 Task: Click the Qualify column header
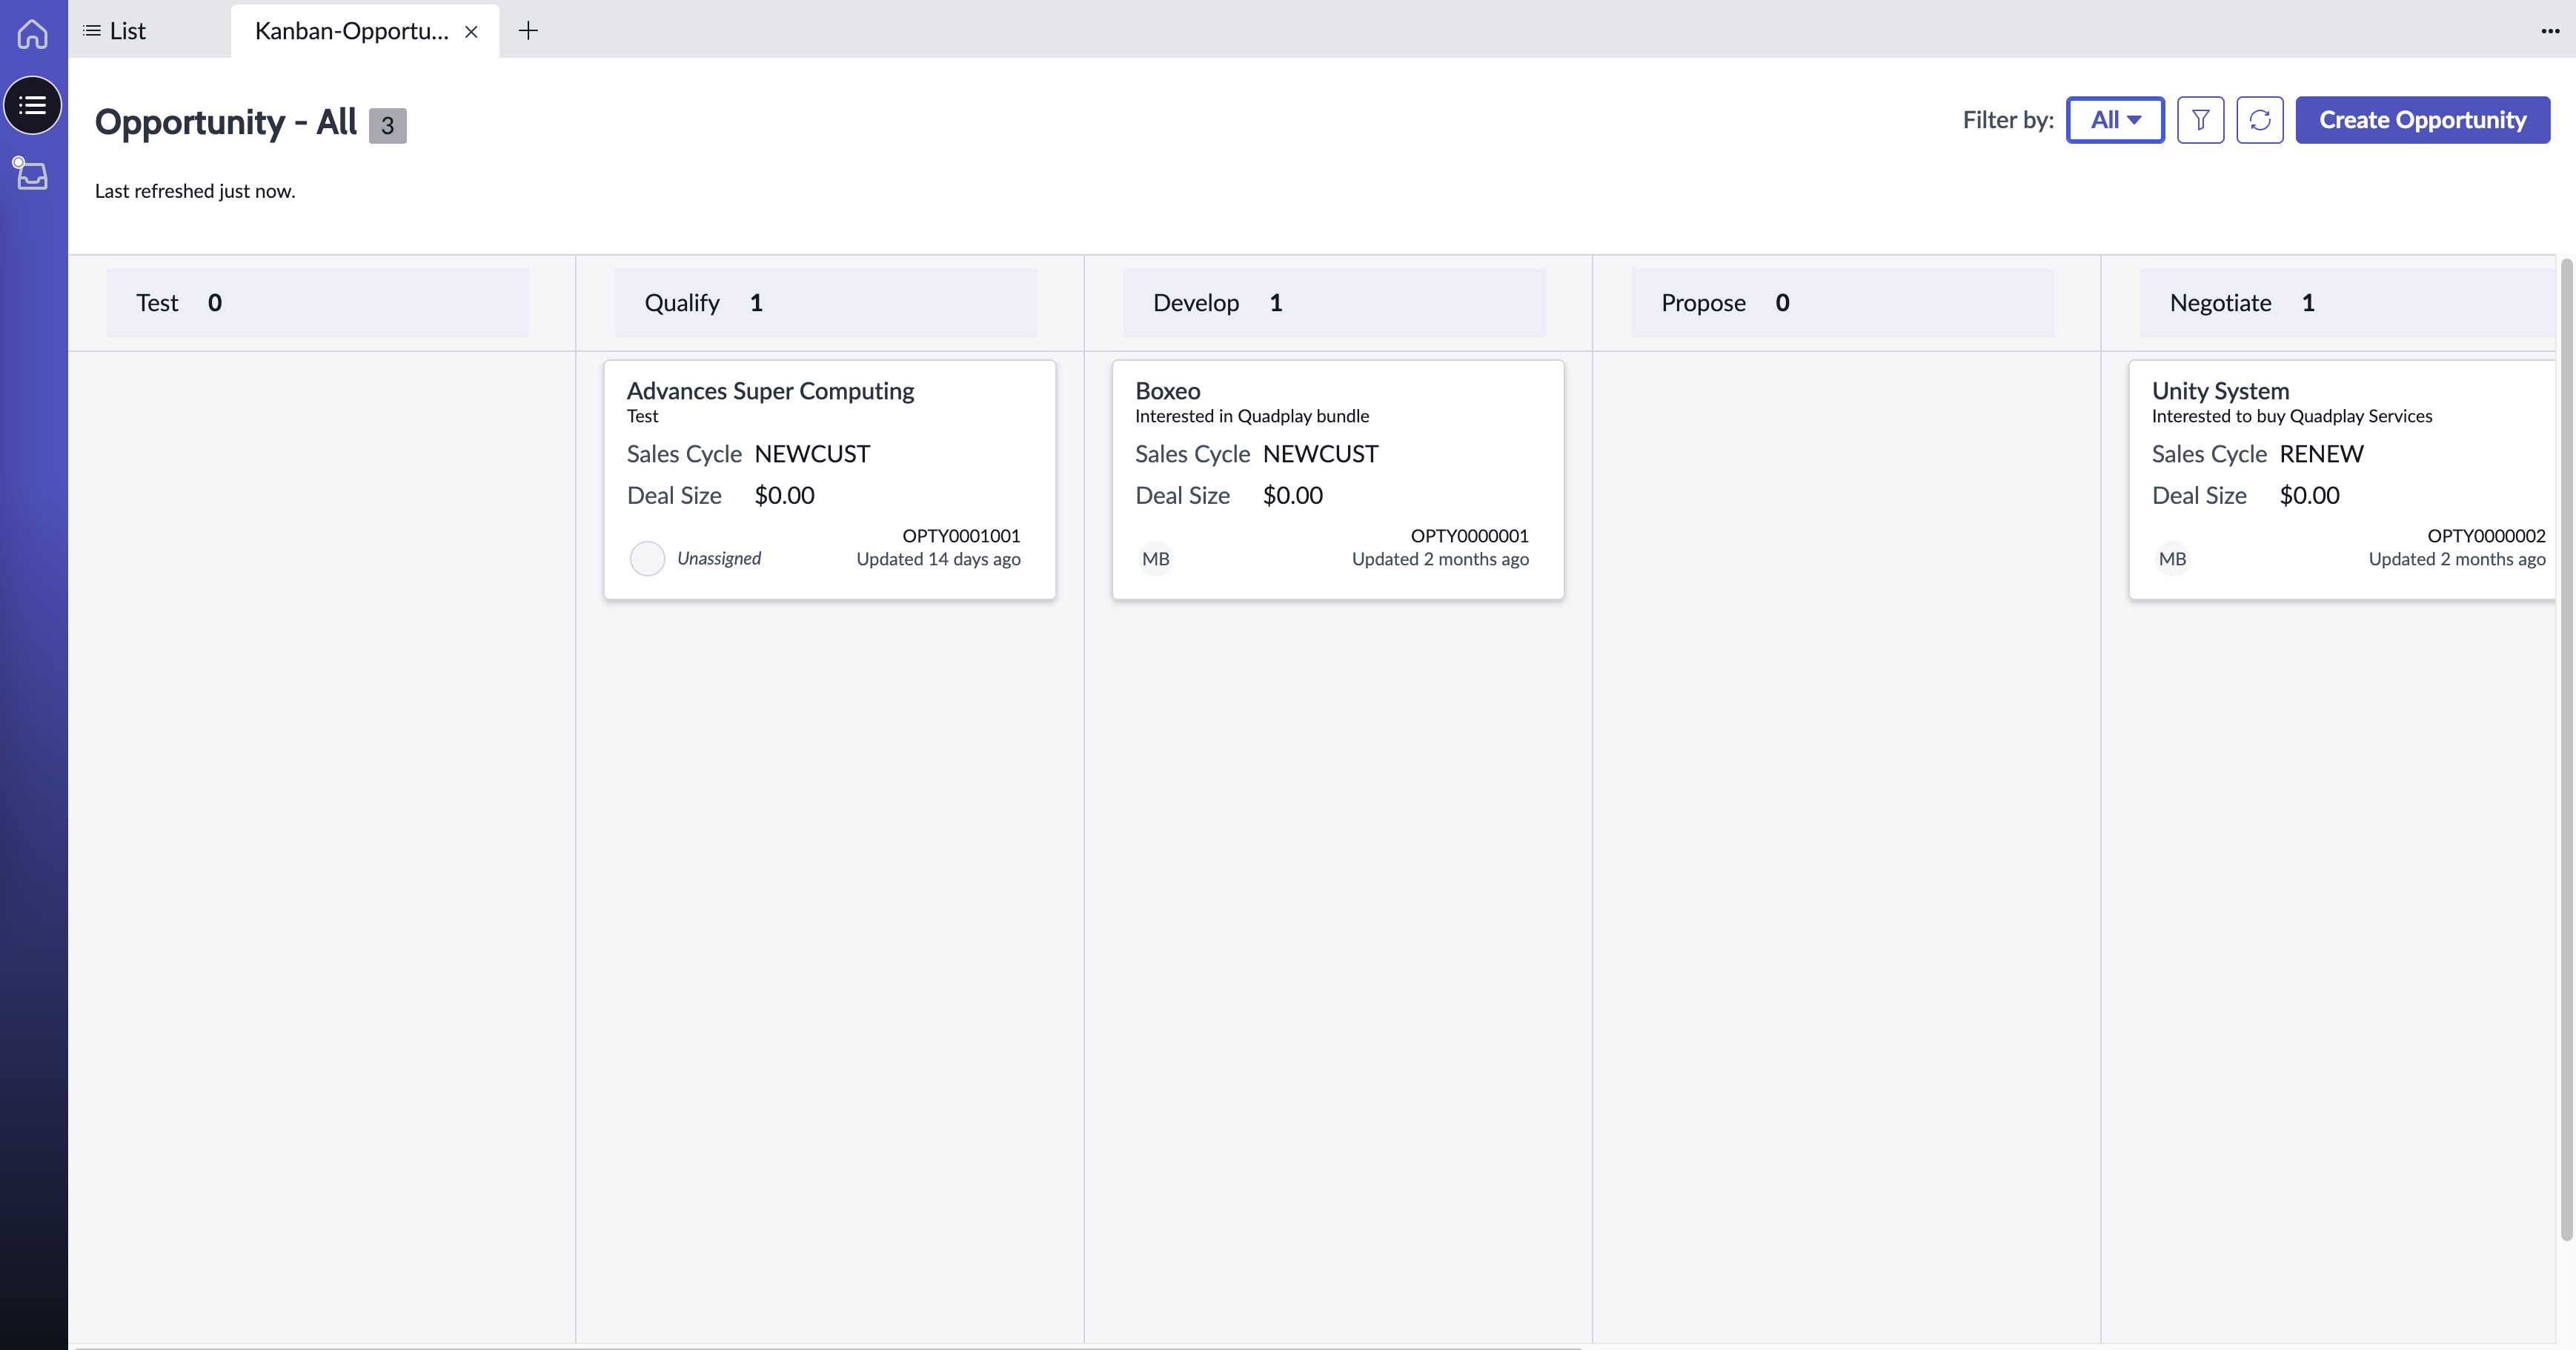click(826, 303)
